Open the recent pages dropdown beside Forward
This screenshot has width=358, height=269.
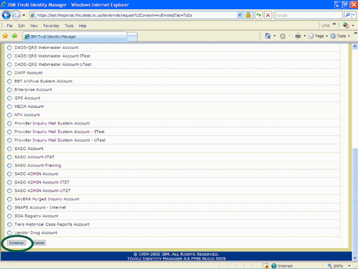point(24,15)
